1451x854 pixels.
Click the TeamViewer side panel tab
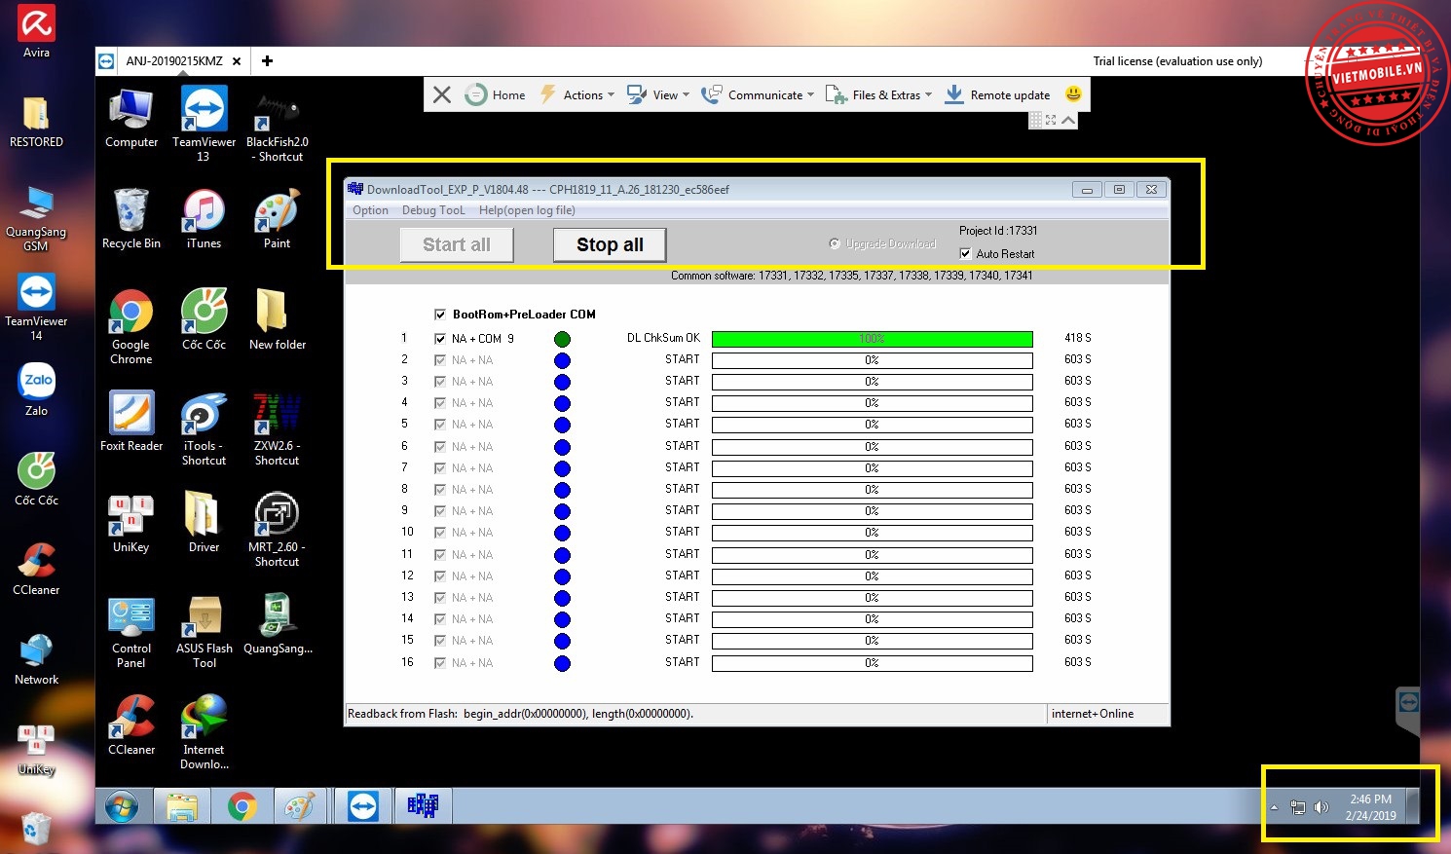point(1408,710)
